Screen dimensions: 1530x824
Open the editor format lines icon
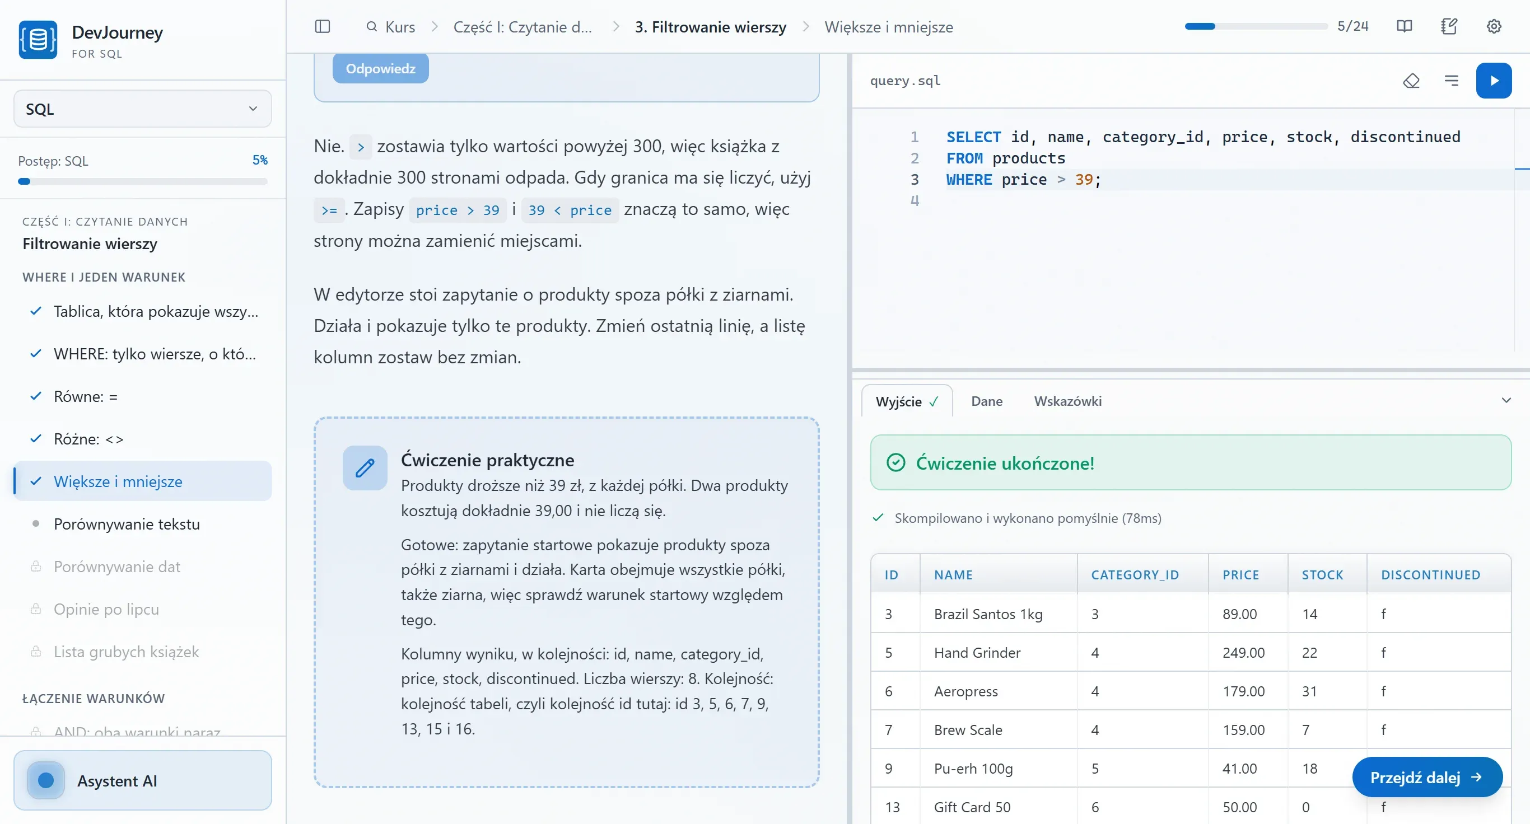pos(1452,81)
